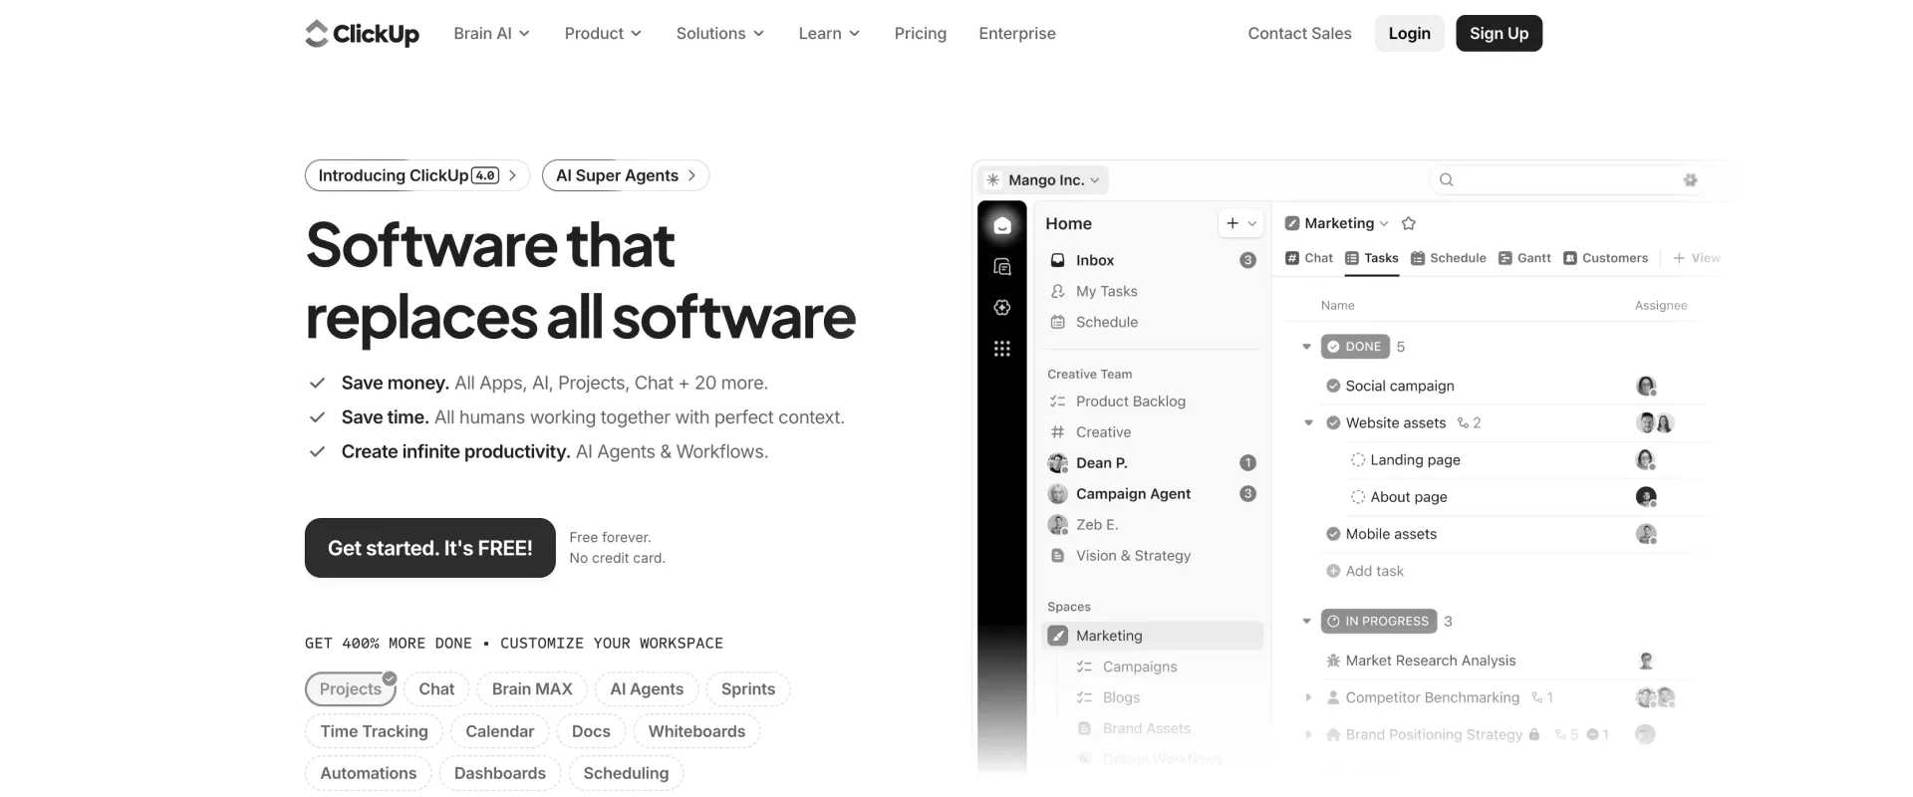The image size is (1913, 797).
Task: Collapse the IN PROGRESS task group
Action: pyautogui.click(x=1306, y=621)
